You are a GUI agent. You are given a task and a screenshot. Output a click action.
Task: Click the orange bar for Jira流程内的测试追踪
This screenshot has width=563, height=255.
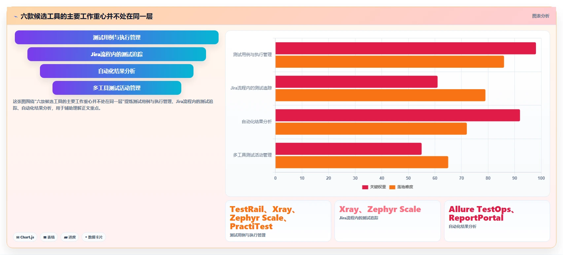tap(380, 95)
